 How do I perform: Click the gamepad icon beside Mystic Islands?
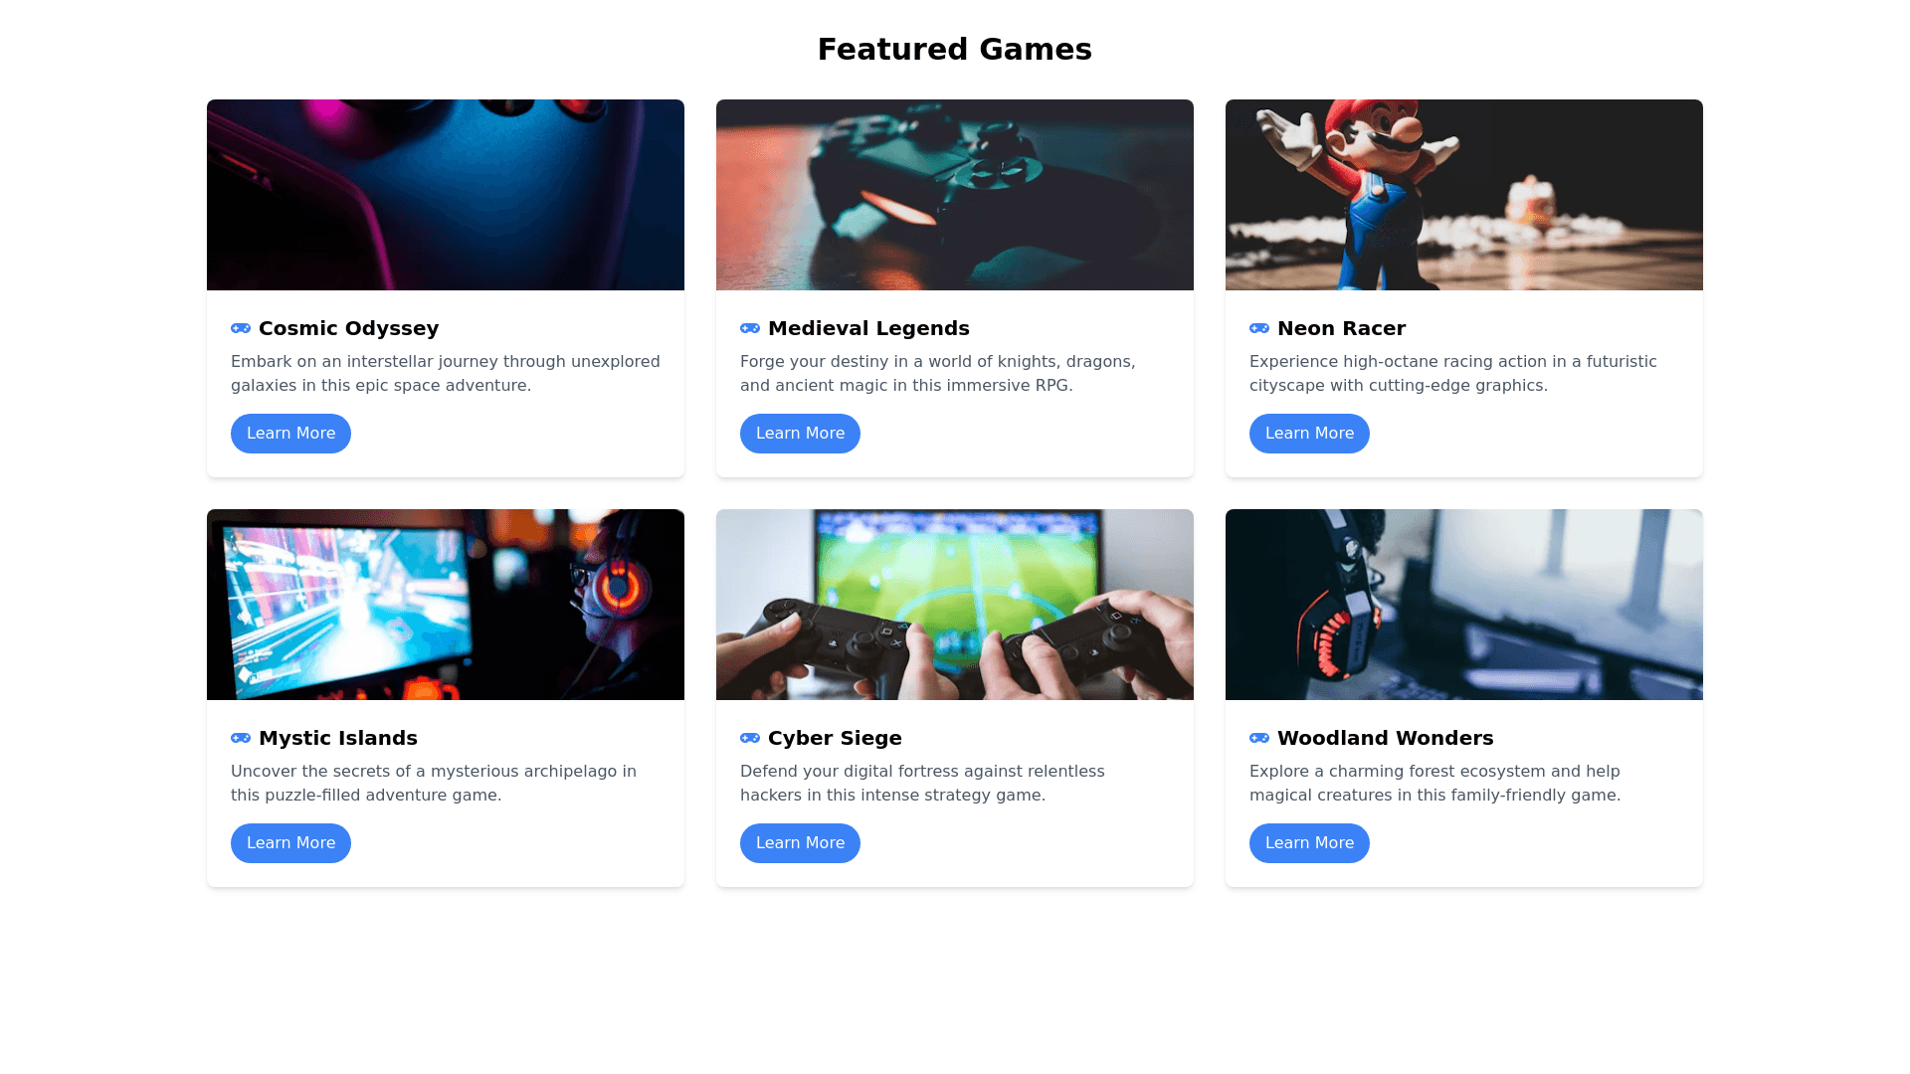click(241, 738)
